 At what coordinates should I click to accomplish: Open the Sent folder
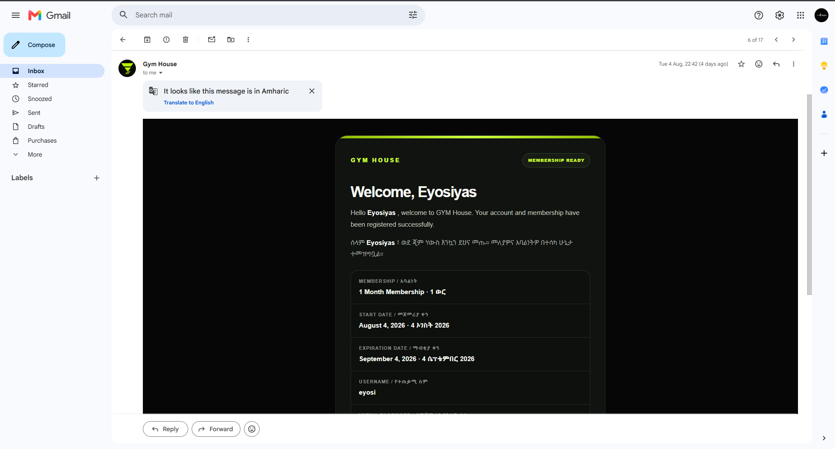click(52, 113)
